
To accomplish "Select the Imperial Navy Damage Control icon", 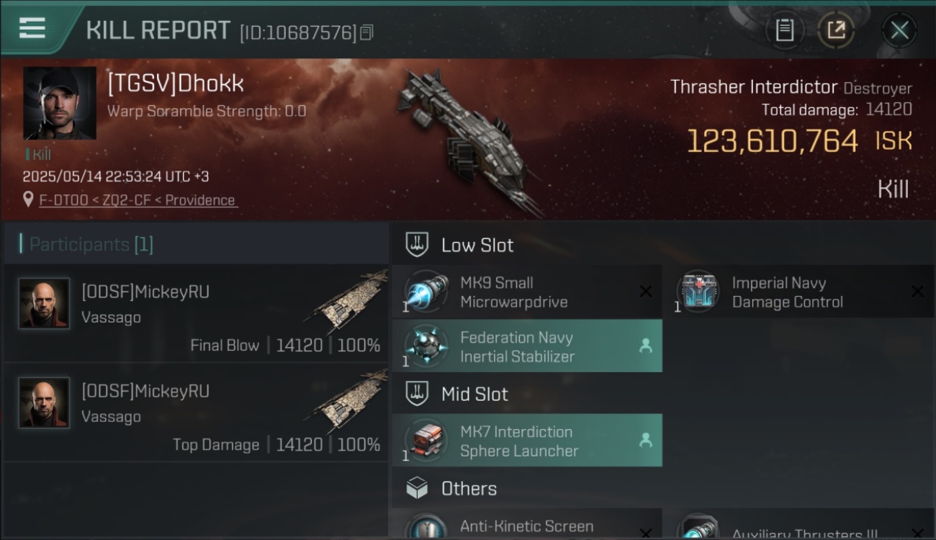I will (x=698, y=292).
